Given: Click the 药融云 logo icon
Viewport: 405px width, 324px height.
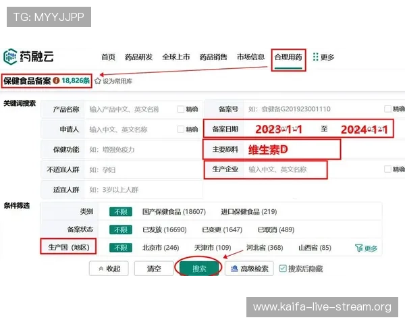Looking at the screenshot, I should point(10,56).
